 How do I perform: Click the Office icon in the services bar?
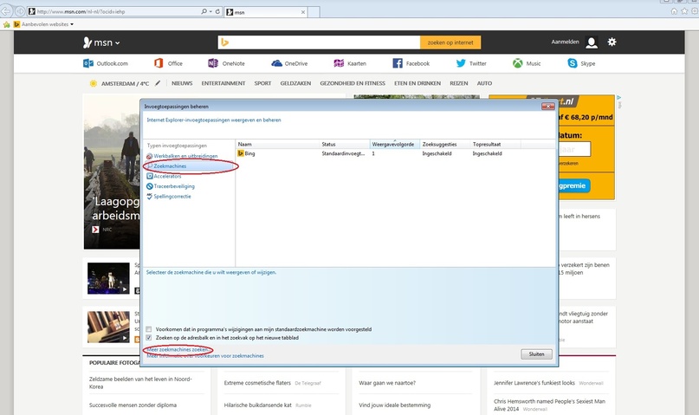pos(159,63)
